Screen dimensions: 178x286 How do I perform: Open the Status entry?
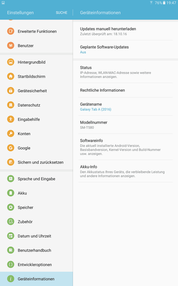coord(125,72)
